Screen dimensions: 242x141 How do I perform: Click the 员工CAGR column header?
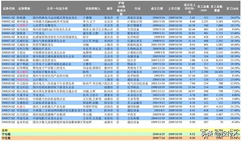[233, 9]
